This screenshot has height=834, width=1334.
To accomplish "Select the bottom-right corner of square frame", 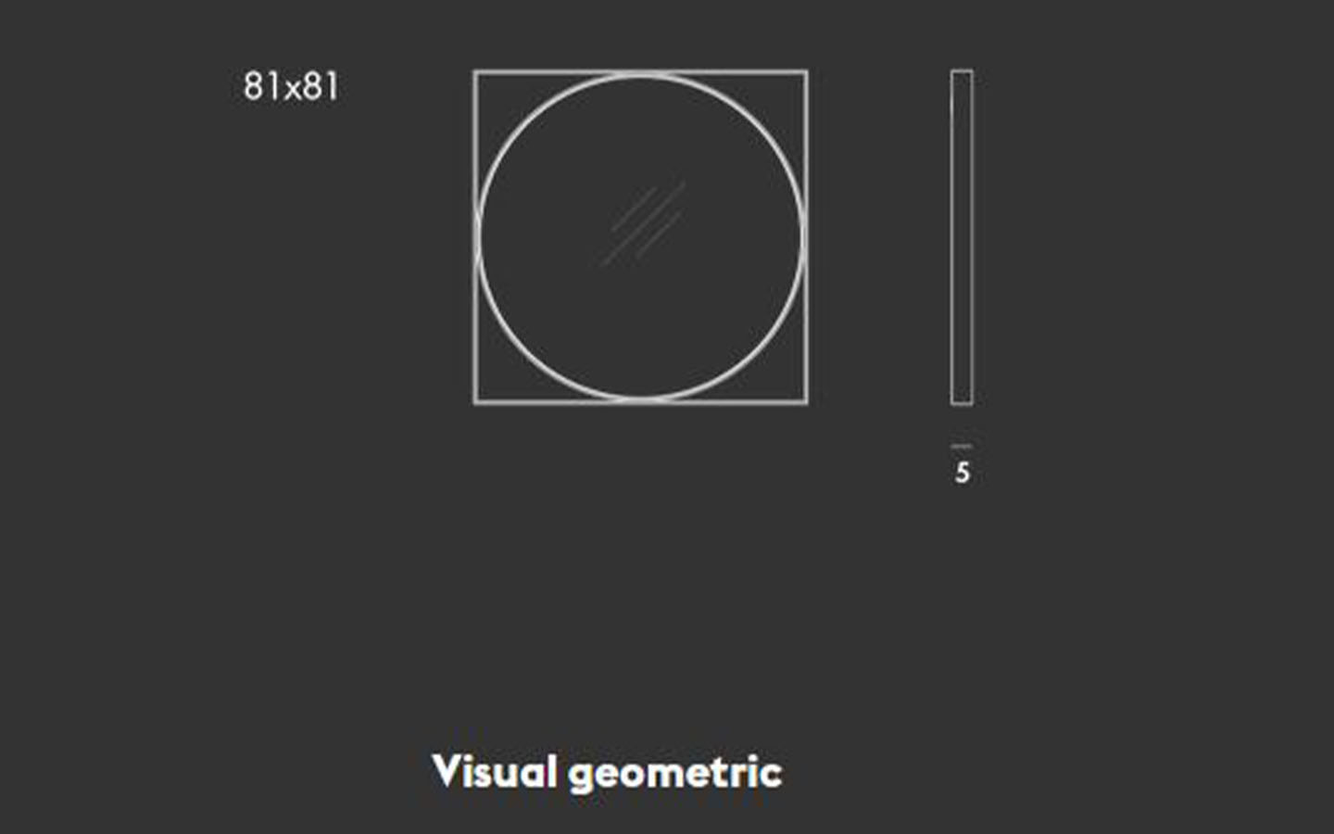I will coord(807,402).
